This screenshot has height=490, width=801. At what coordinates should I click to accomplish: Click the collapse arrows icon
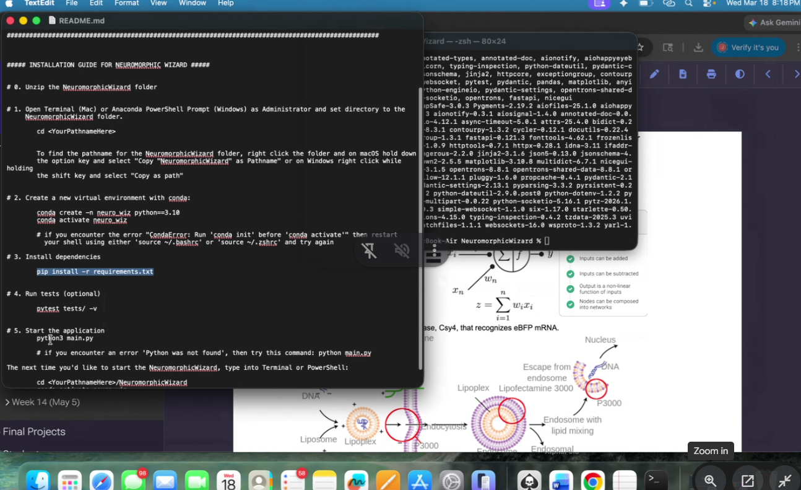pos(785,481)
